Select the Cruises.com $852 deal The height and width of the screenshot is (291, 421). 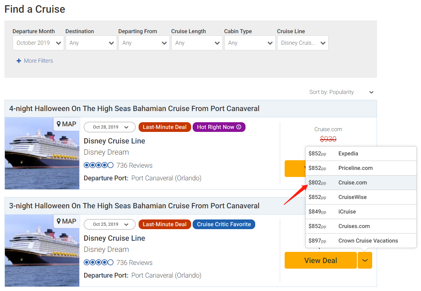tap(361, 226)
